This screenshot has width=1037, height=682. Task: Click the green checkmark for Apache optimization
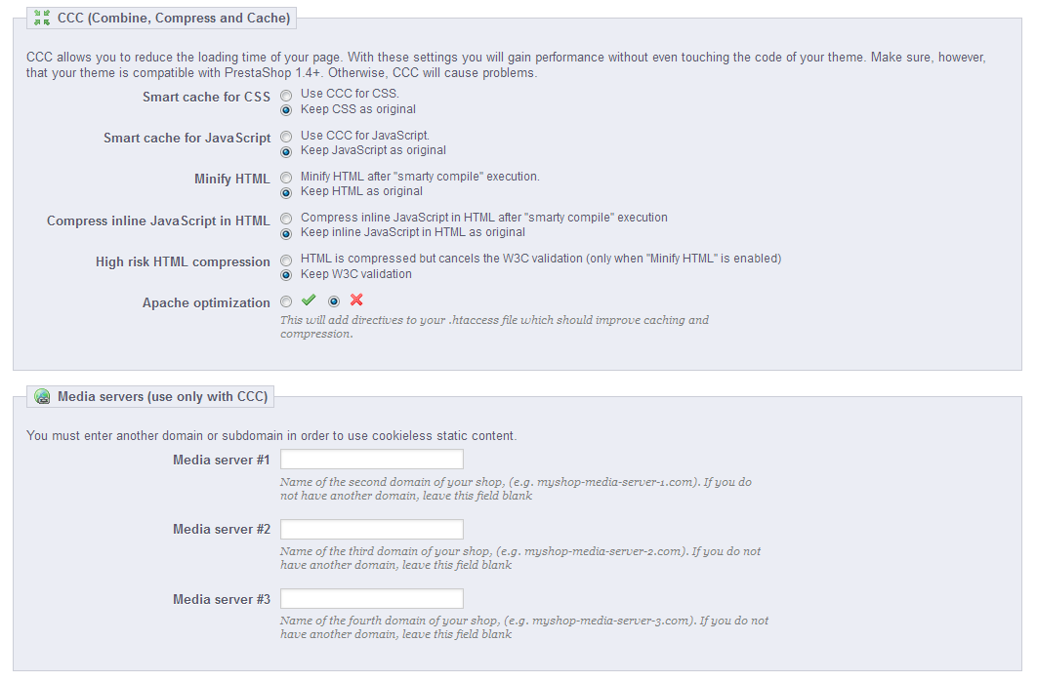coord(309,301)
